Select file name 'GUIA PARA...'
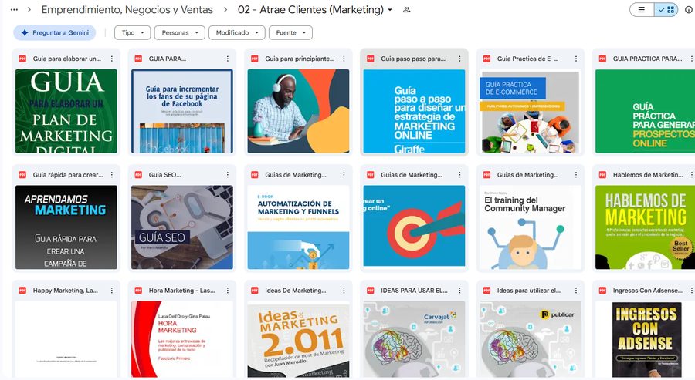The image size is (695, 380). 167,59
